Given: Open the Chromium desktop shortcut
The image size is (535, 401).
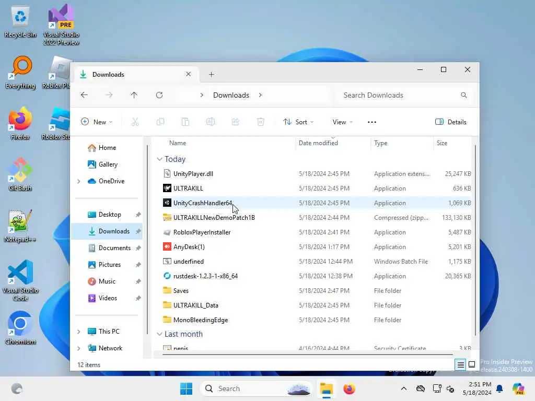Looking at the screenshot, I should click(x=20, y=328).
